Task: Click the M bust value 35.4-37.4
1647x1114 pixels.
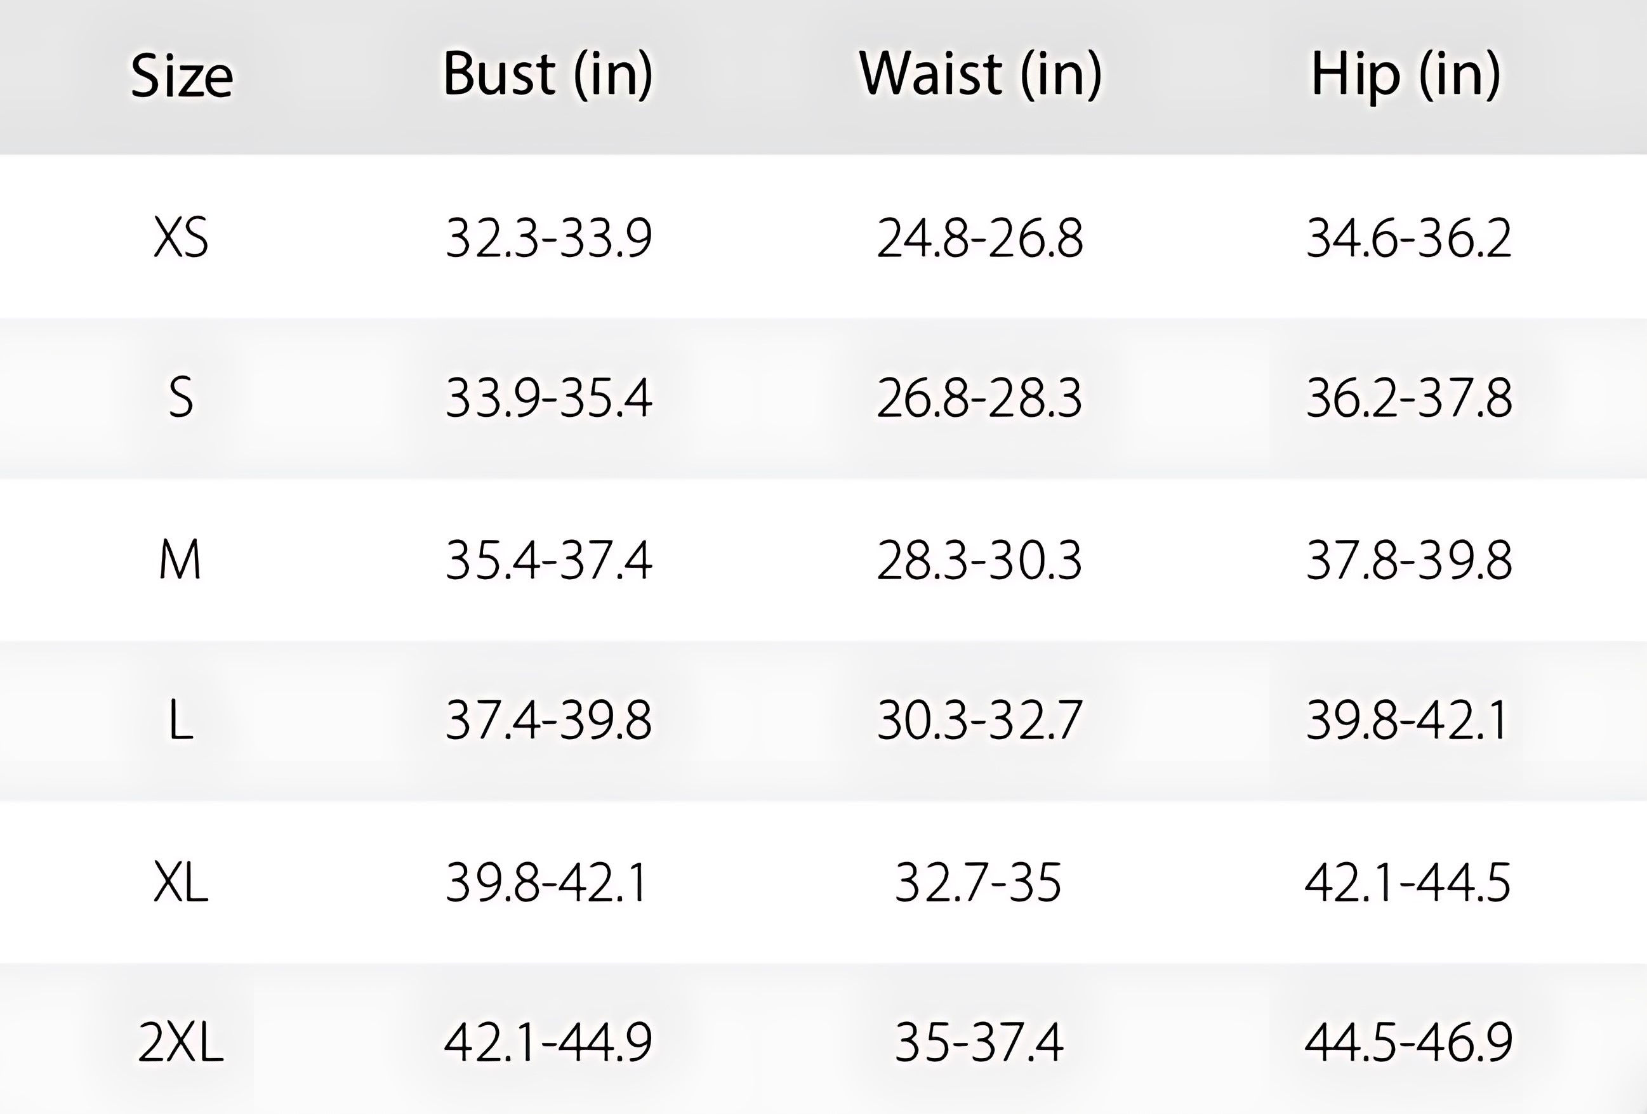Action: 548,560
